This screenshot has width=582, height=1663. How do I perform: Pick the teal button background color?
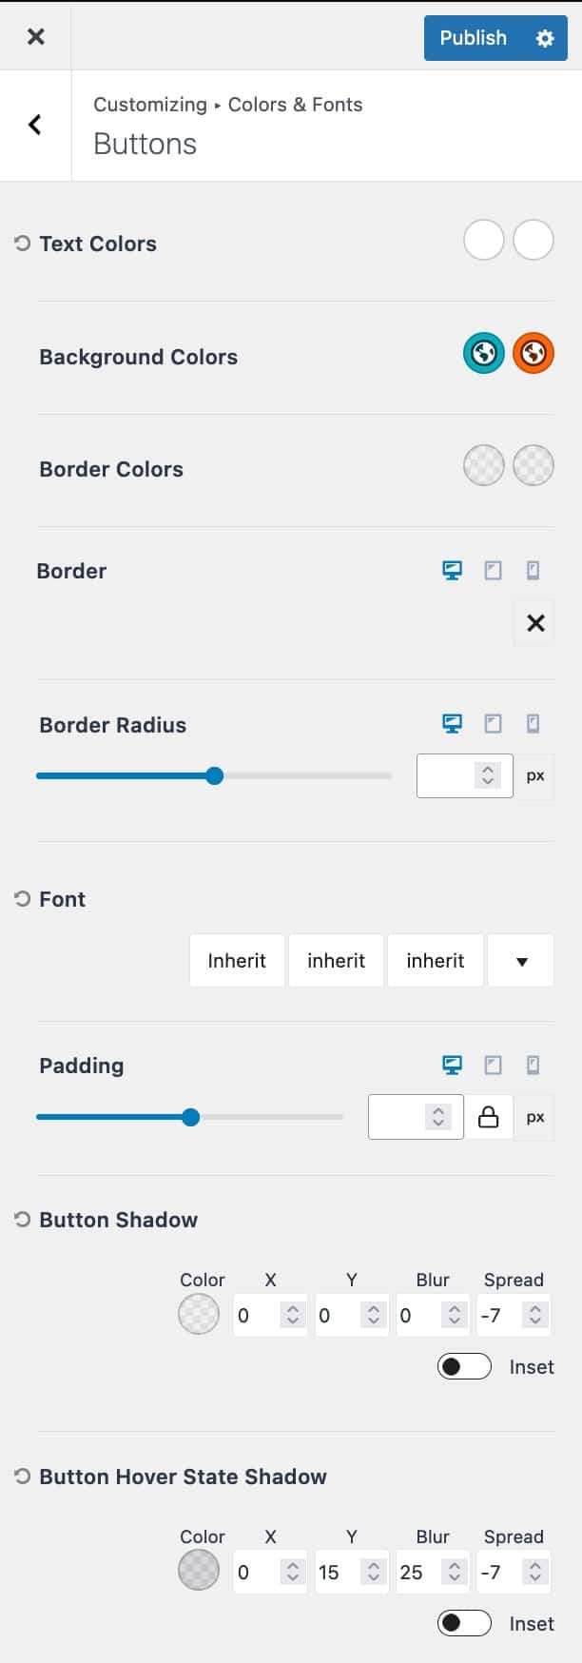pos(484,353)
